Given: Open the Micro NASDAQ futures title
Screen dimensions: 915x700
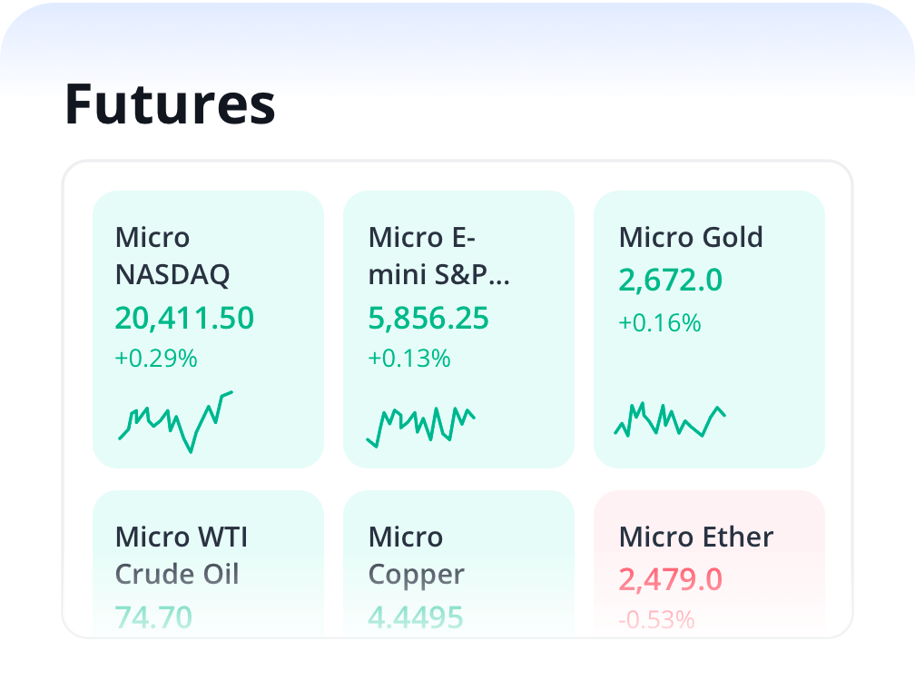Looking at the screenshot, I should pyautogui.click(x=172, y=255).
